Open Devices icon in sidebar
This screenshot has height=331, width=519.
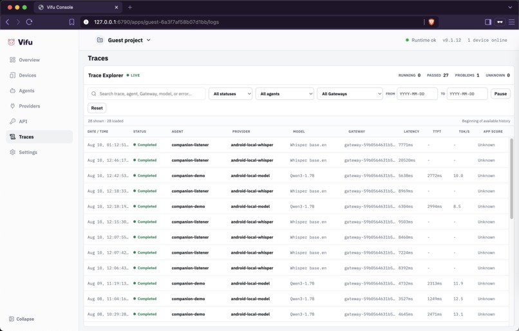[13, 75]
